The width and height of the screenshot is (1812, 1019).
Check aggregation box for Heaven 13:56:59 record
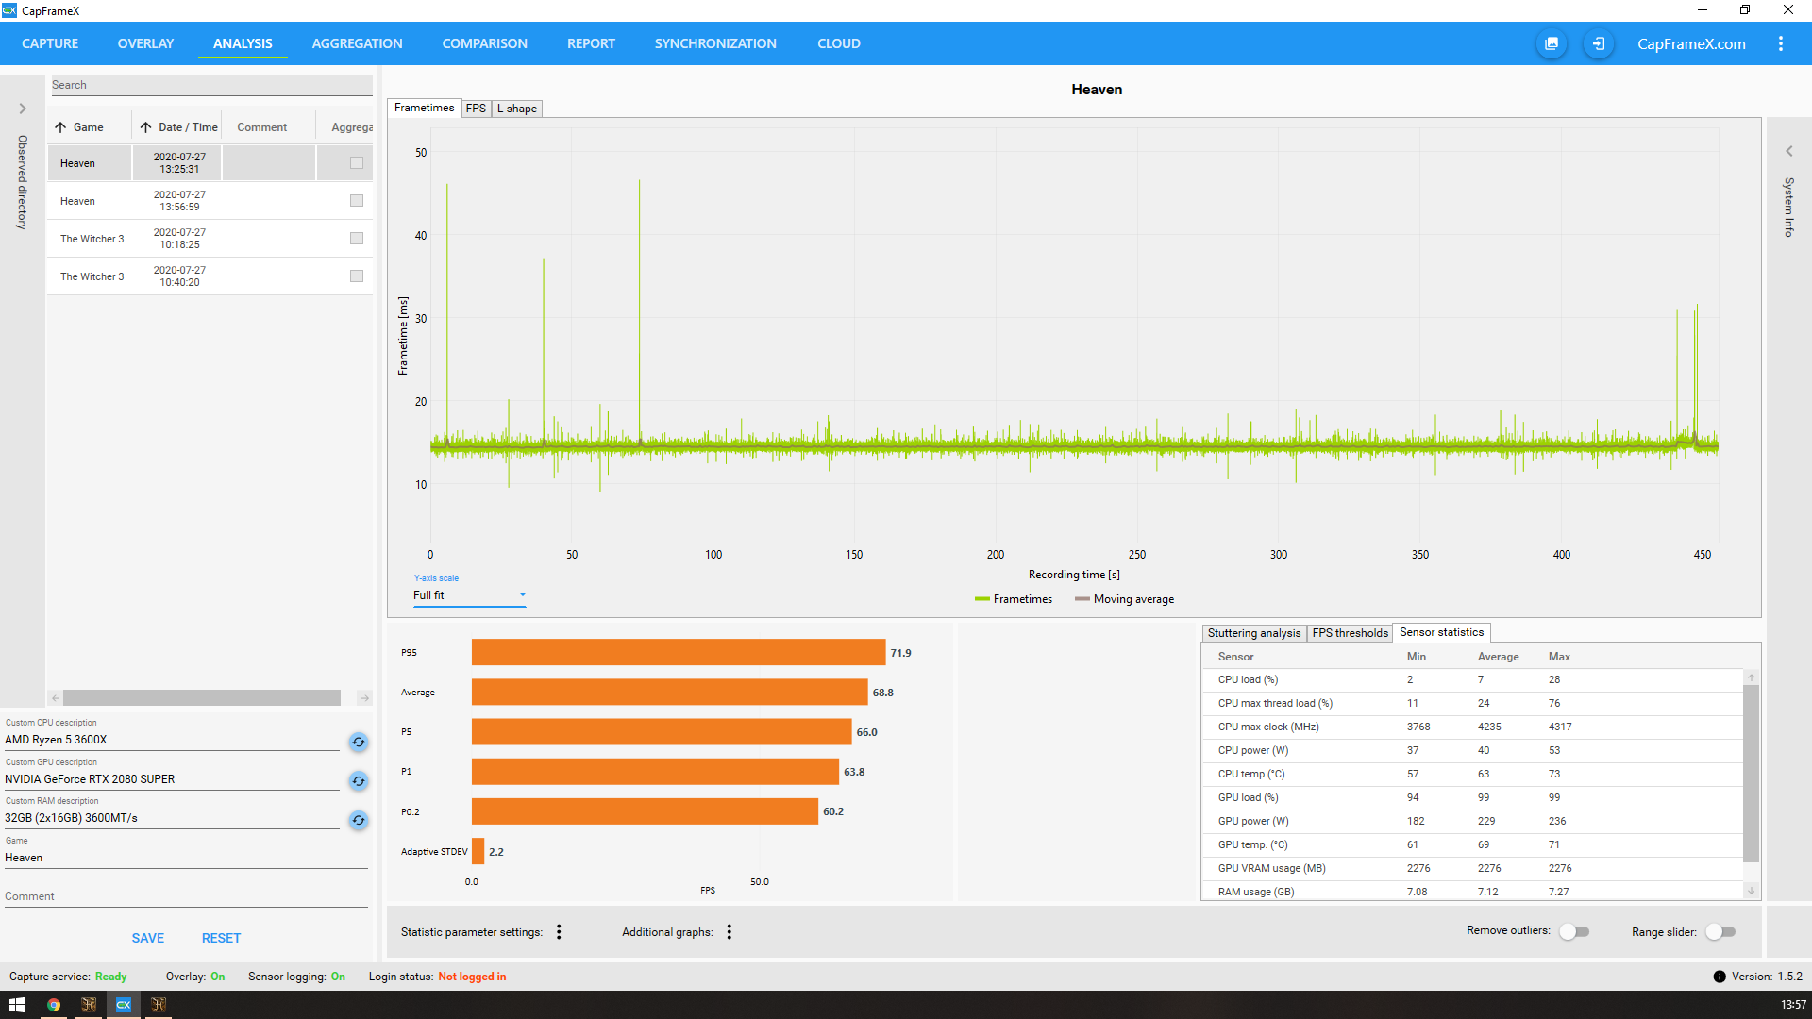point(356,200)
